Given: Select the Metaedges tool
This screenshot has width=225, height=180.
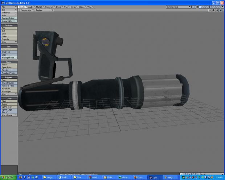Looking at the screenshot, I should click(x=9, y=91).
